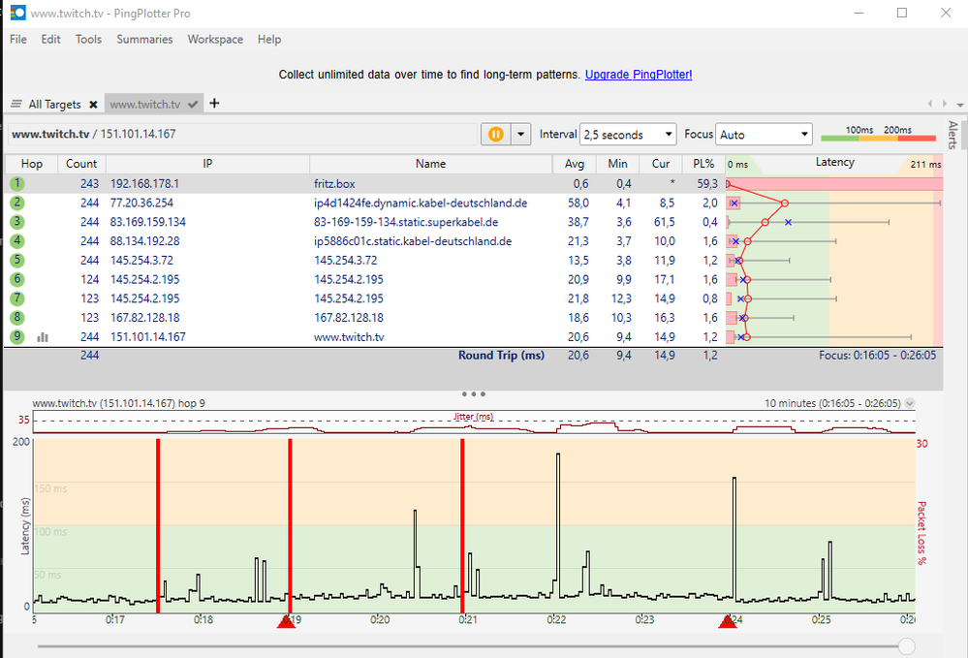Open the arrow dropdown beside the pause button
Viewport: 968px width, 658px height.
[521, 135]
